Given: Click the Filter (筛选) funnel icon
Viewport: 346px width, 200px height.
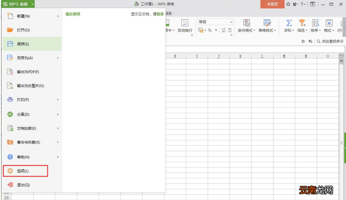Looking at the screenshot, I should [x=302, y=23].
